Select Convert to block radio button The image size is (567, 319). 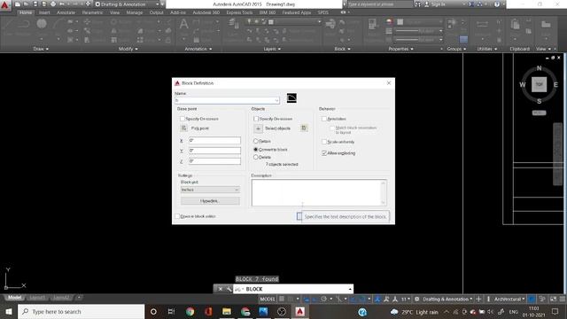(256, 150)
